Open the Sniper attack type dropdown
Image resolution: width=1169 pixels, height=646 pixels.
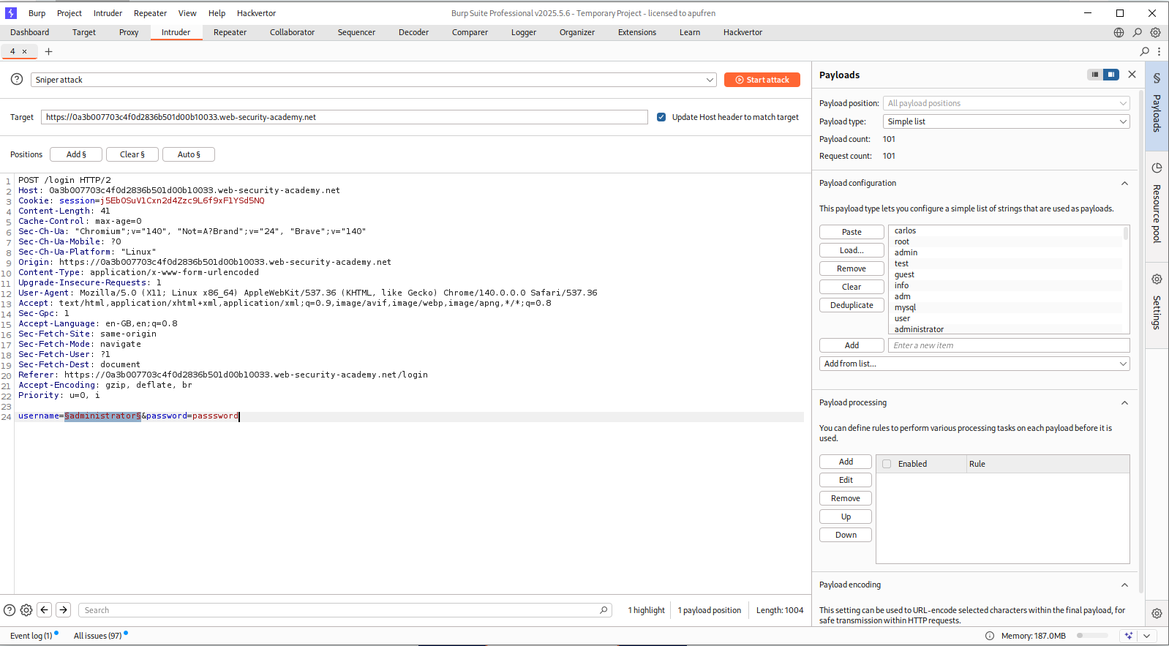[373, 80]
